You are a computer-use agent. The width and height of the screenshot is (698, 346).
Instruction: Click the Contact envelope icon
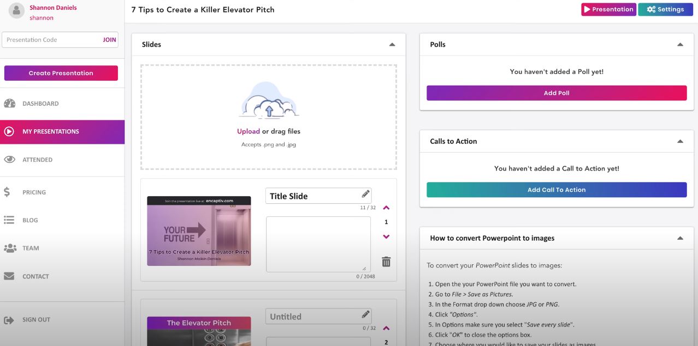click(9, 276)
